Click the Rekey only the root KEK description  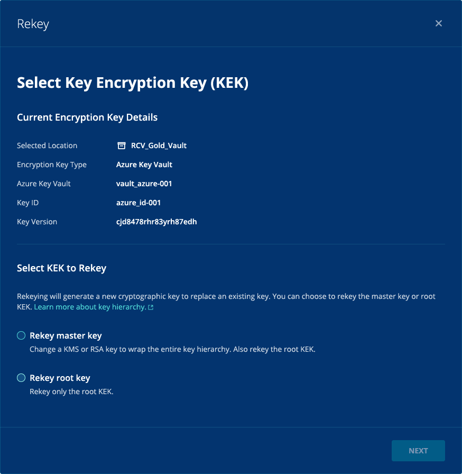click(71, 392)
